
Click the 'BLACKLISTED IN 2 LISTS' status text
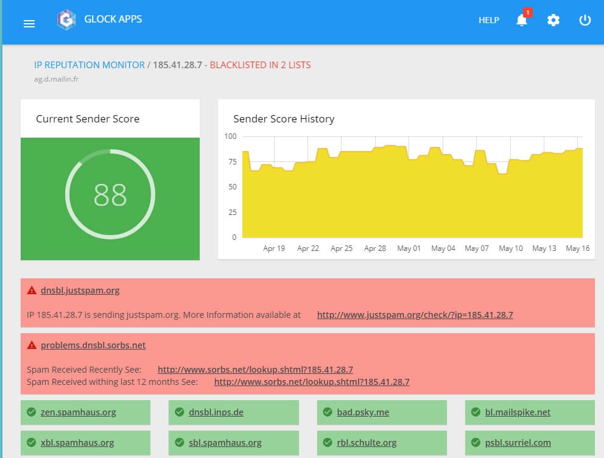(x=261, y=65)
